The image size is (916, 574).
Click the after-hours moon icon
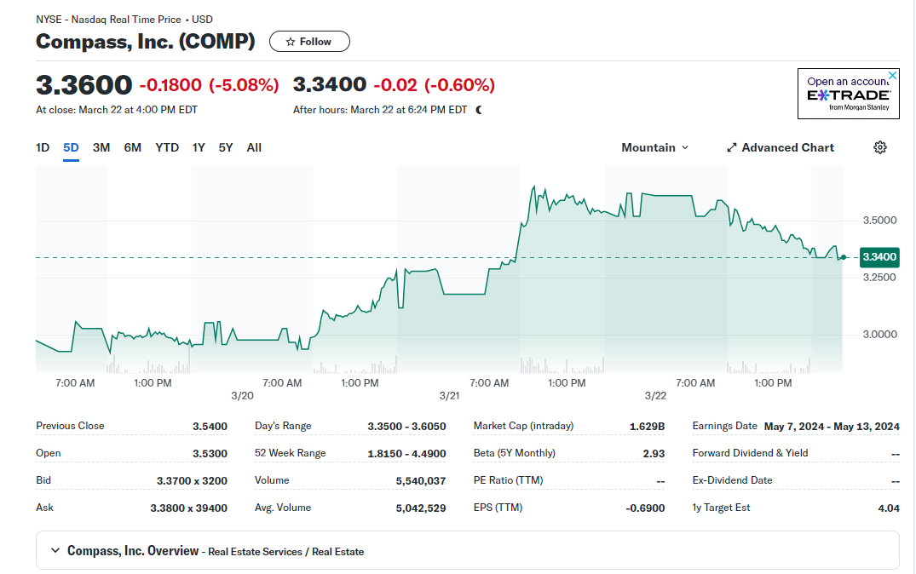coord(479,110)
